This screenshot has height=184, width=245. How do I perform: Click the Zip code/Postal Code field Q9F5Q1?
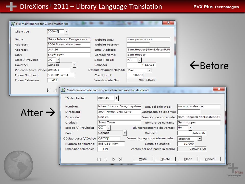coord(58,70)
